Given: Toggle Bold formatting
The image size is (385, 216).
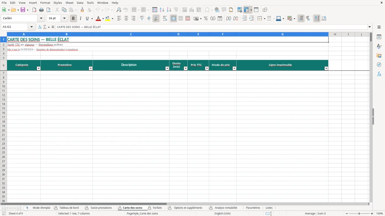Looking at the screenshot, I should [73, 19].
